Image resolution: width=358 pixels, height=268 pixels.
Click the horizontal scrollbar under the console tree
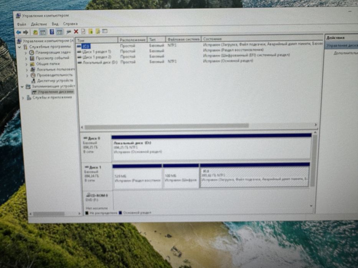pos(56,214)
